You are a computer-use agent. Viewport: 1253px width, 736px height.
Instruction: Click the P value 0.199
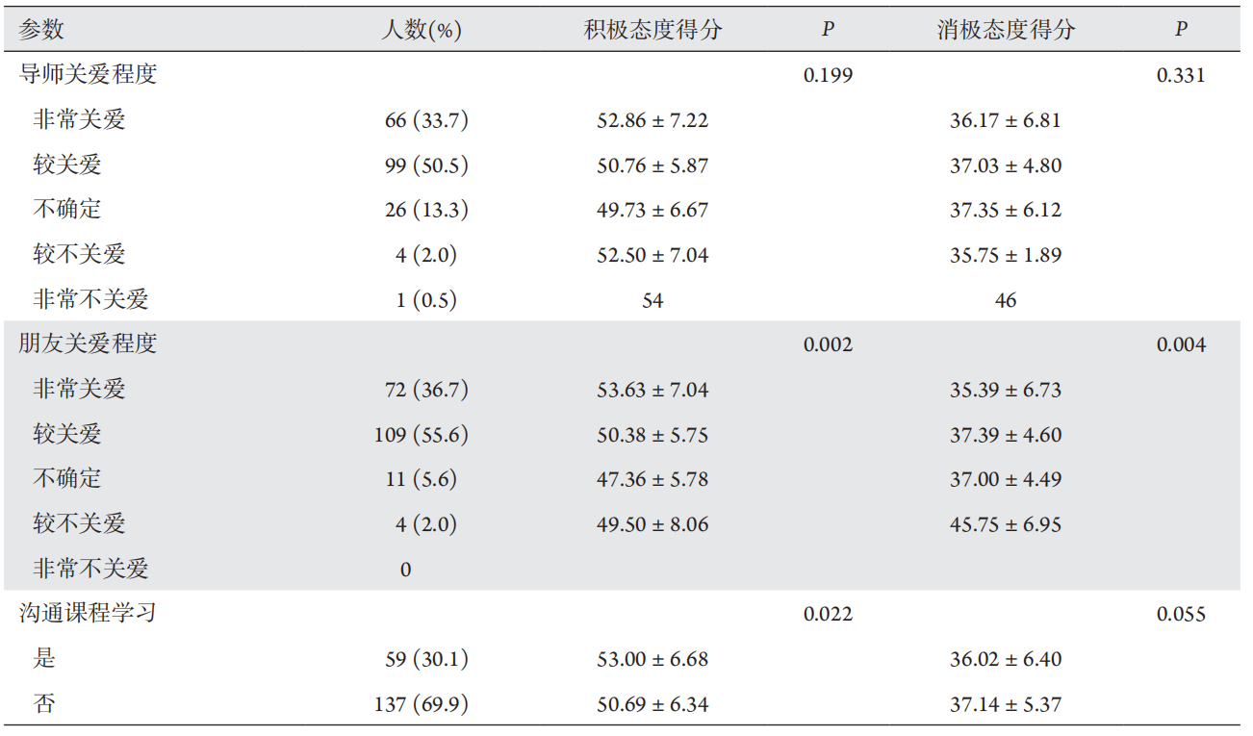click(x=828, y=75)
